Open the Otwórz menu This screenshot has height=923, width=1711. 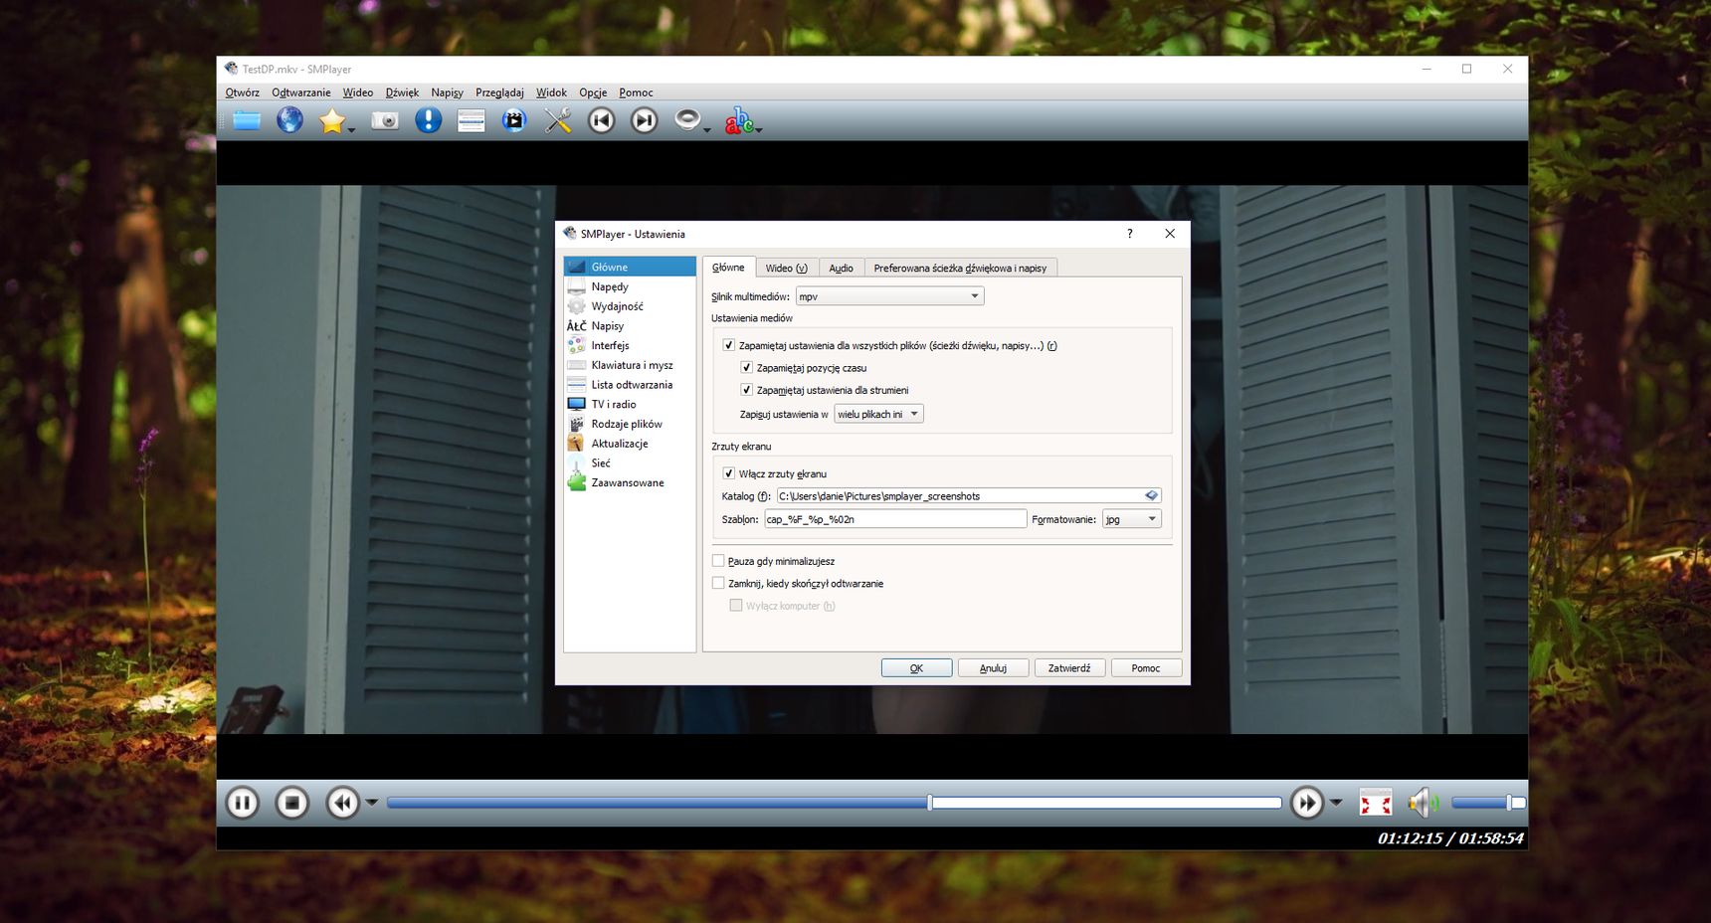coord(242,92)
